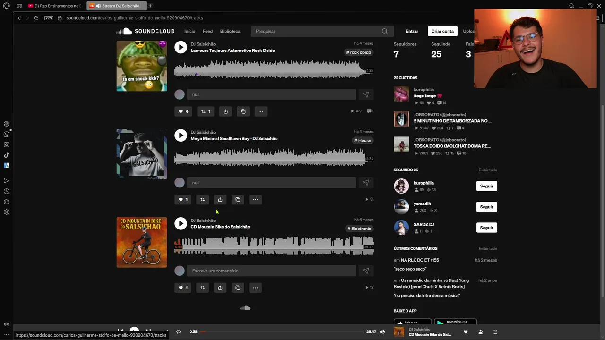Toggle the VPN badge in address bar

49,18
